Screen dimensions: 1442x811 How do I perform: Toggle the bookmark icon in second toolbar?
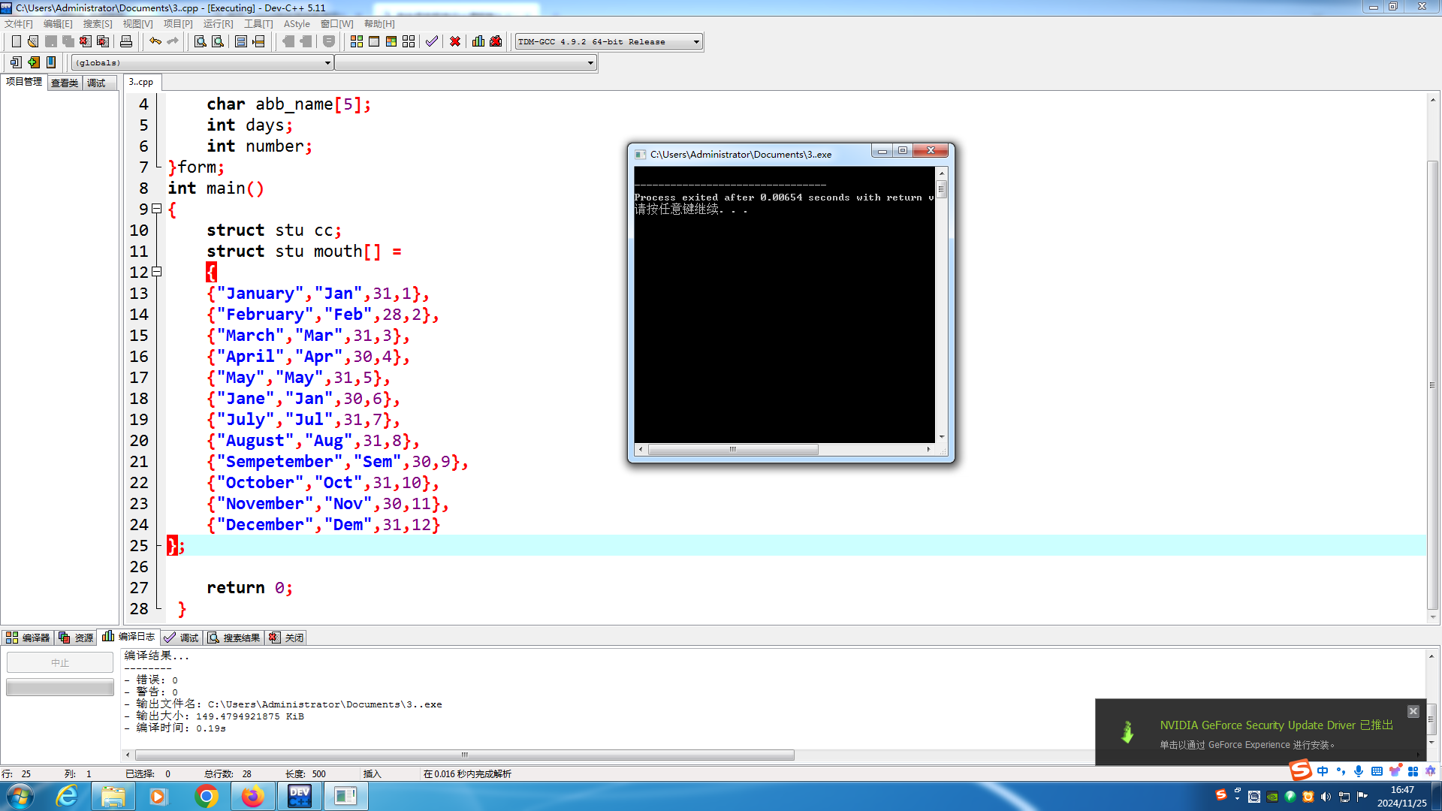point(51,62)
